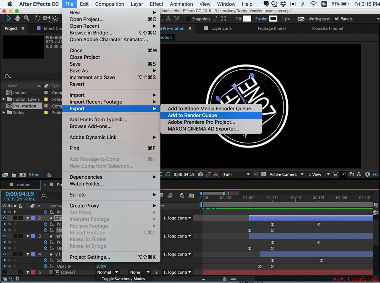Expand the motion Layers folder
Image resolution: width=380 pixels, height=283 pixels.
tap(4, 99)
